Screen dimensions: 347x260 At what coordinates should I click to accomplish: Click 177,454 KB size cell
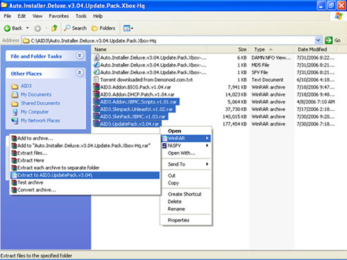(x=235, y=124)
